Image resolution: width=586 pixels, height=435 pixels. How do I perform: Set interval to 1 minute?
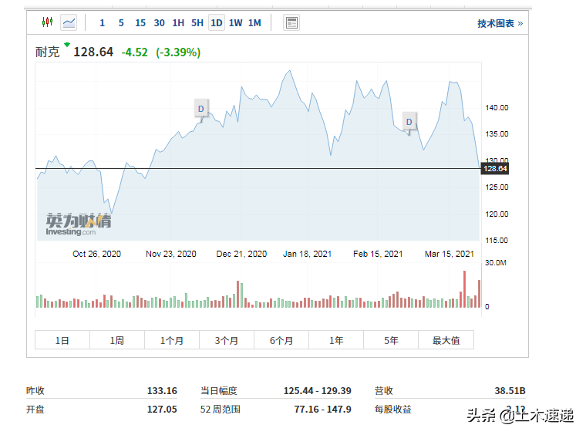click(102, 23)
